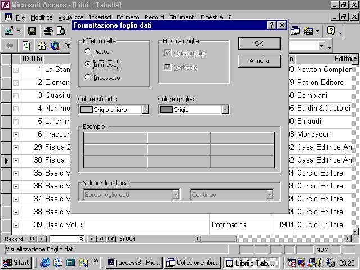This screenshot has width=360, height=270.
Task: Click the Print icon in the toolbar
Action: coord(48,31)
